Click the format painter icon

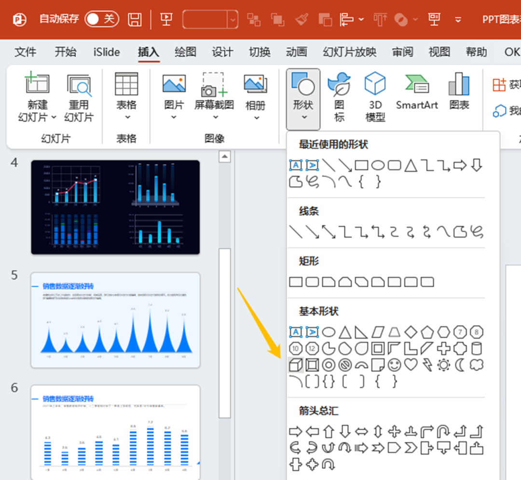(x=302, y=19)
